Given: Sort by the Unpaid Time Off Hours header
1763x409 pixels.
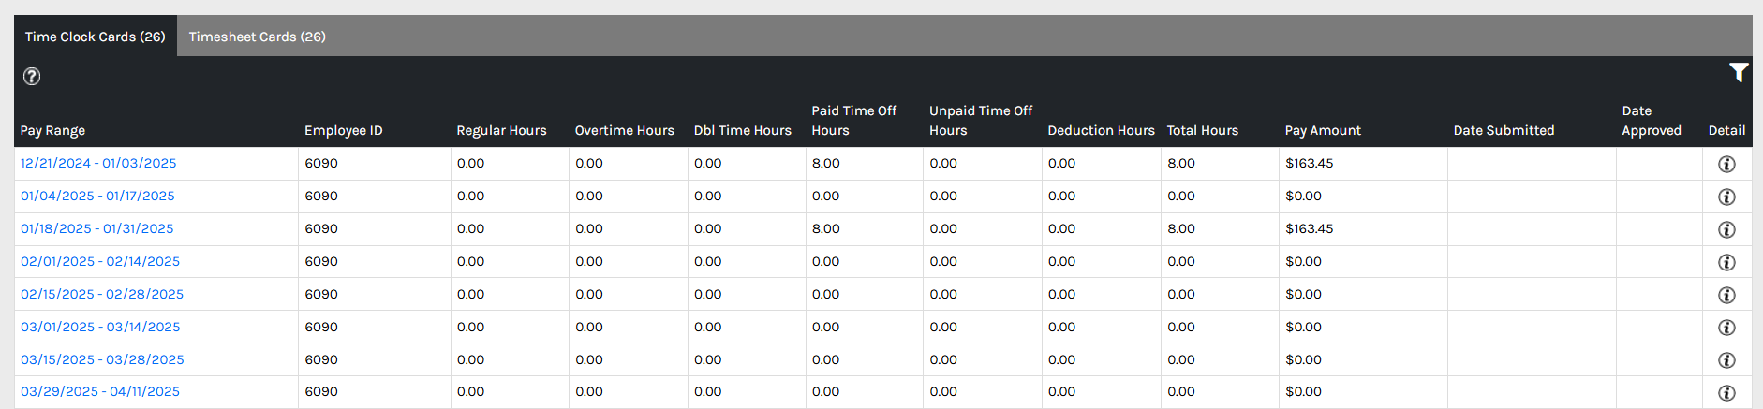Looking at the screenshot, I should point(981,121).
